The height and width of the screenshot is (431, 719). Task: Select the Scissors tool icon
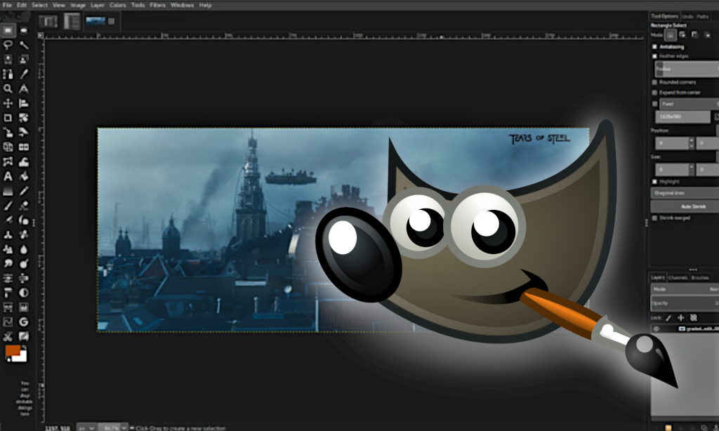[8, 336]
